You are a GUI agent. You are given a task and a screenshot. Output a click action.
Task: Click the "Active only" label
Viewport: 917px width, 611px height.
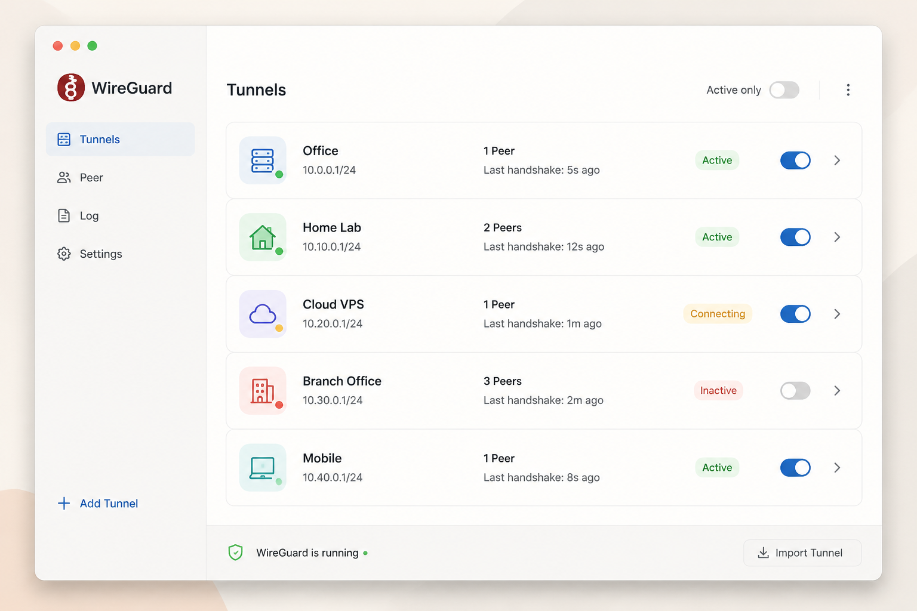734,90
